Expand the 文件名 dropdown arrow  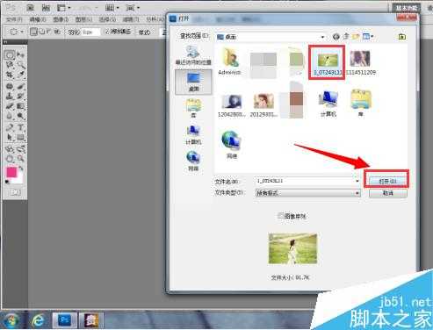(357, 181)
